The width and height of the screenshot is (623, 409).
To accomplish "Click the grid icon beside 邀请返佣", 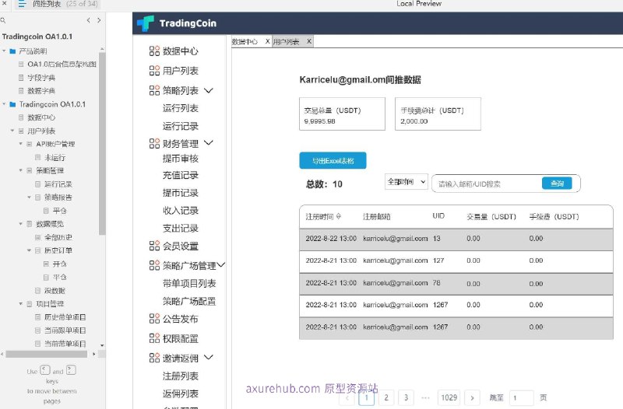I will pos(154,358).
